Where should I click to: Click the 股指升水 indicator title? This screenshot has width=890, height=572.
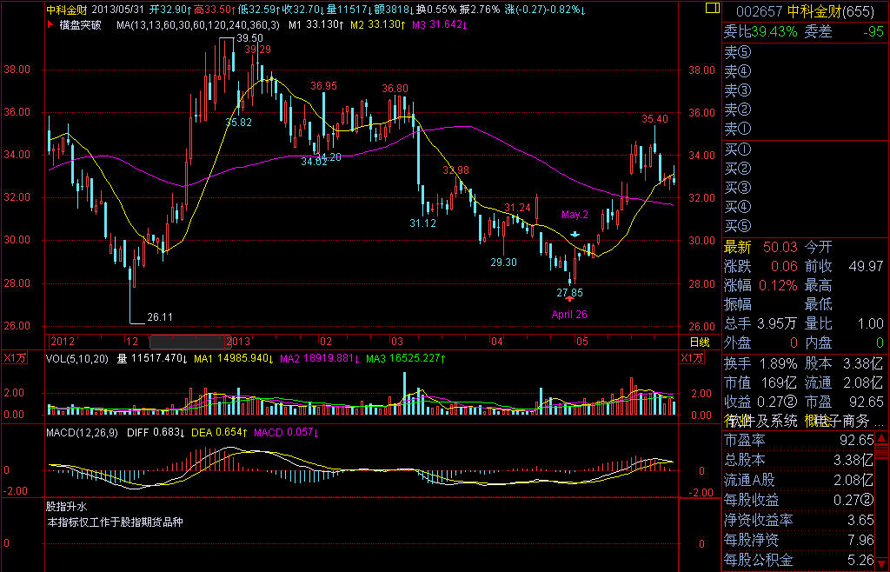[67, 505]
